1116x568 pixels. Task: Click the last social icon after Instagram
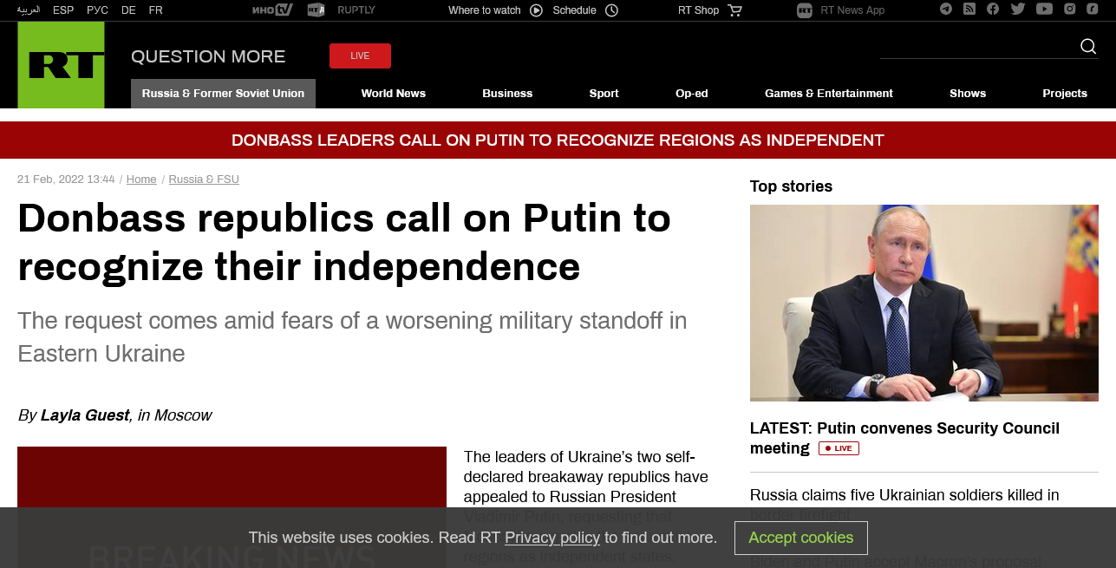(1093, 9)
